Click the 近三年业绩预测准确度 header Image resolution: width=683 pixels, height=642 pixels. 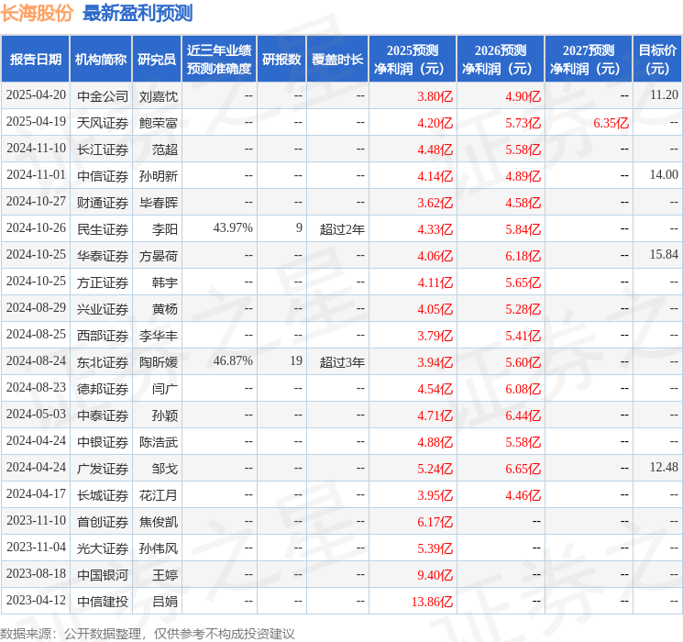219,60
